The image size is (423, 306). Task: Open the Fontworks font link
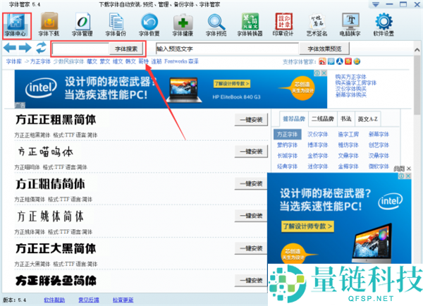pos(176,61)
